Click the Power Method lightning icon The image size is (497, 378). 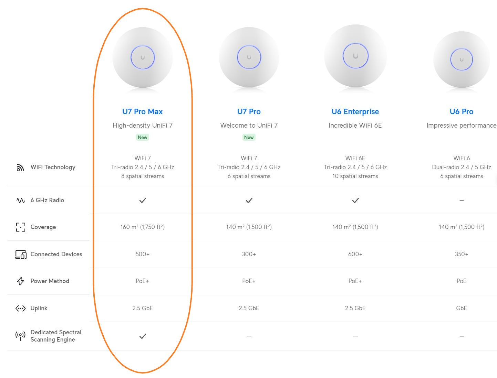pyautogui.click(x=20, y=281)
